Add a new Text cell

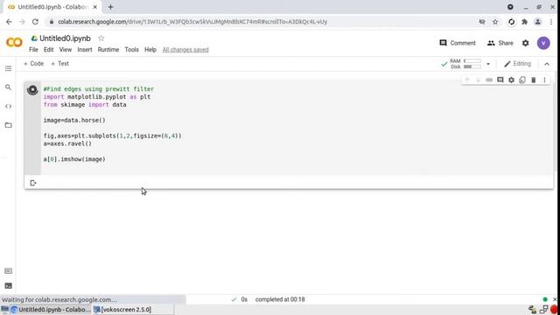[59, 64]
